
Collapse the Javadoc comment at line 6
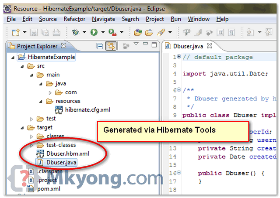[179, 89]
